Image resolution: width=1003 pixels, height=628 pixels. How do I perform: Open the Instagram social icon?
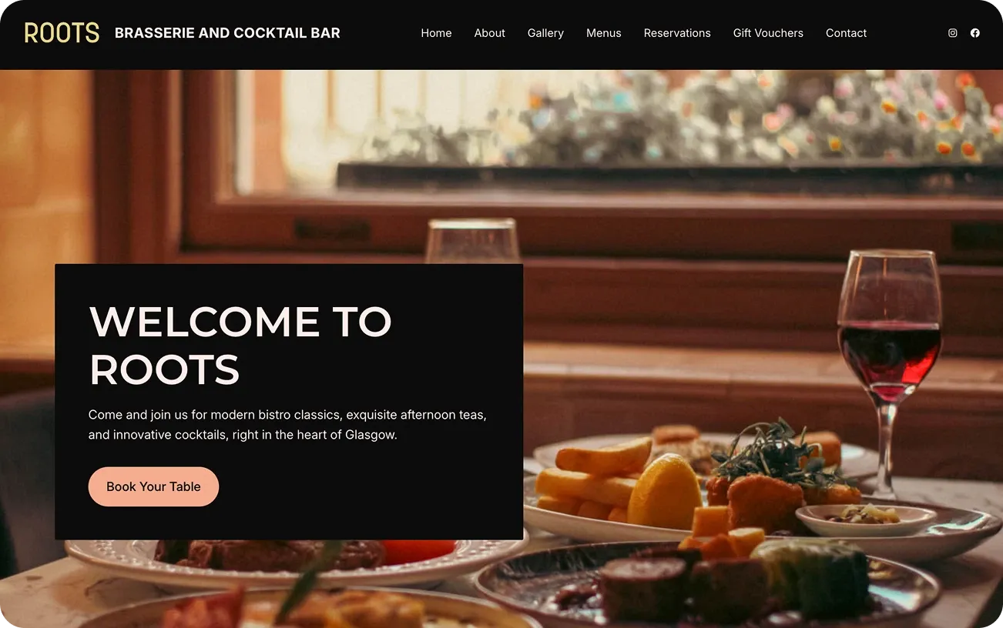[x=953, y=33]
